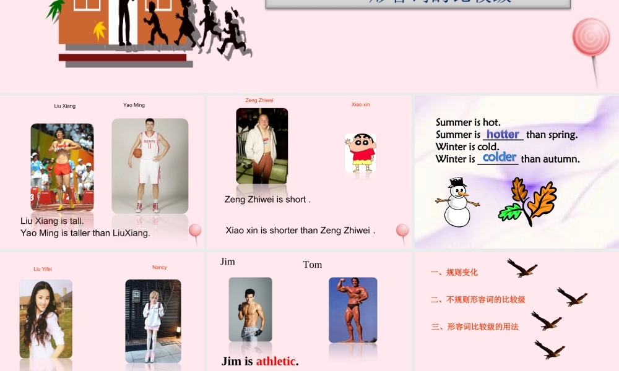The image size is (619, 371).
Task: Select the Liu Xiang hurdler photo
Action: click(x=63, y=167)
